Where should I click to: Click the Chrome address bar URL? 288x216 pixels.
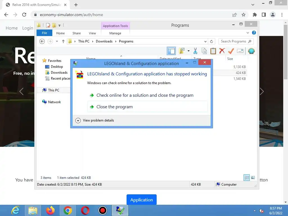71,15
